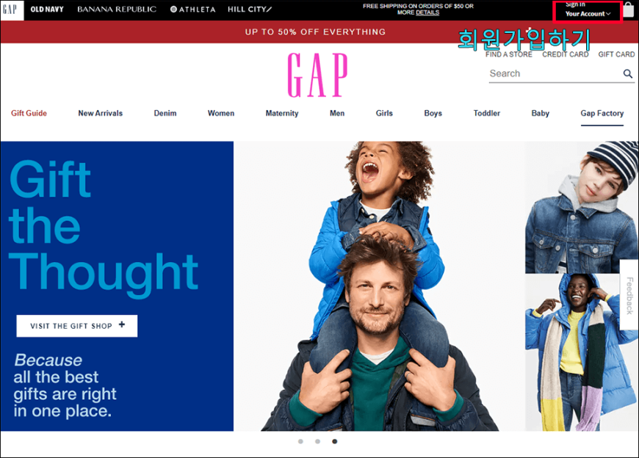Select the third carousel slide dot
Image resolution: width=639 pixels, height=458 pixels.
[335, 441]
